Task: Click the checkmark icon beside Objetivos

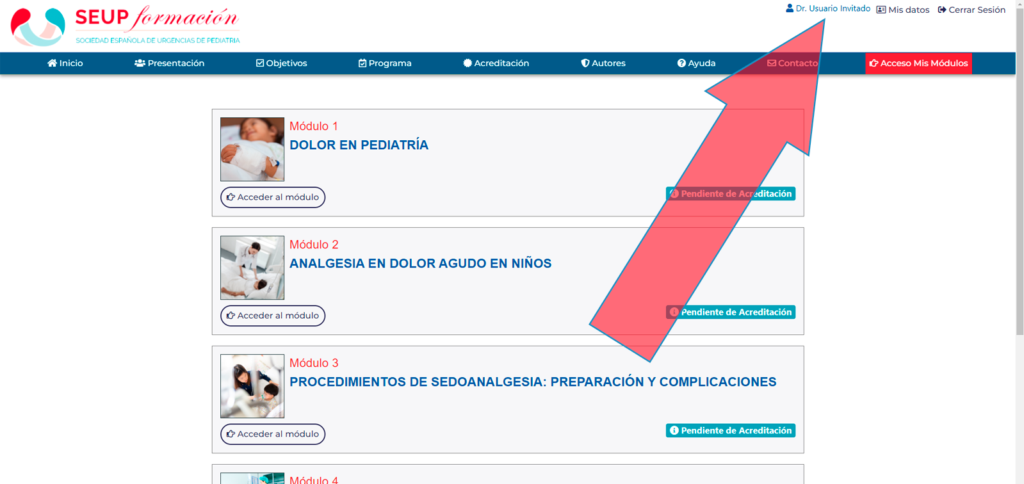Action: click(x=260, y=63)
